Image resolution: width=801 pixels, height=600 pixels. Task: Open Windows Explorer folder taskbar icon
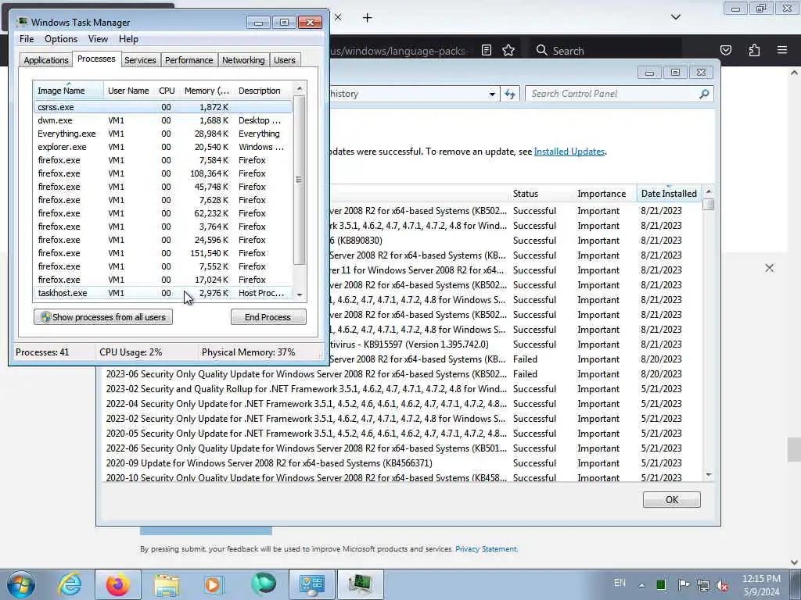point(167,584)
